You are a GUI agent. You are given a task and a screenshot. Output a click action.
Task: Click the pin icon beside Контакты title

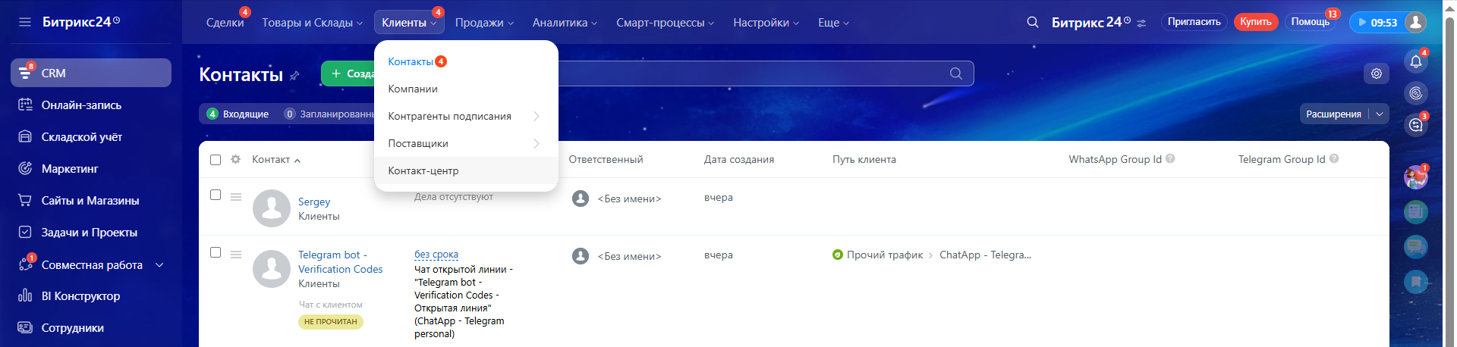click(294, 76)
